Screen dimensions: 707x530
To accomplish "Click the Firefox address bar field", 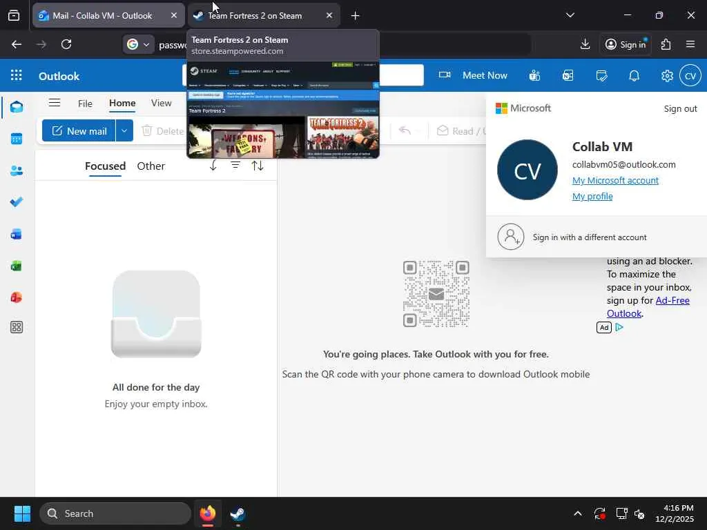I will (327, 44).
